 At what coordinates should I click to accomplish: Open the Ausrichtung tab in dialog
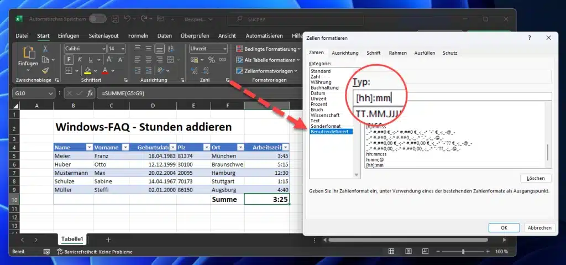pos(345,53)
